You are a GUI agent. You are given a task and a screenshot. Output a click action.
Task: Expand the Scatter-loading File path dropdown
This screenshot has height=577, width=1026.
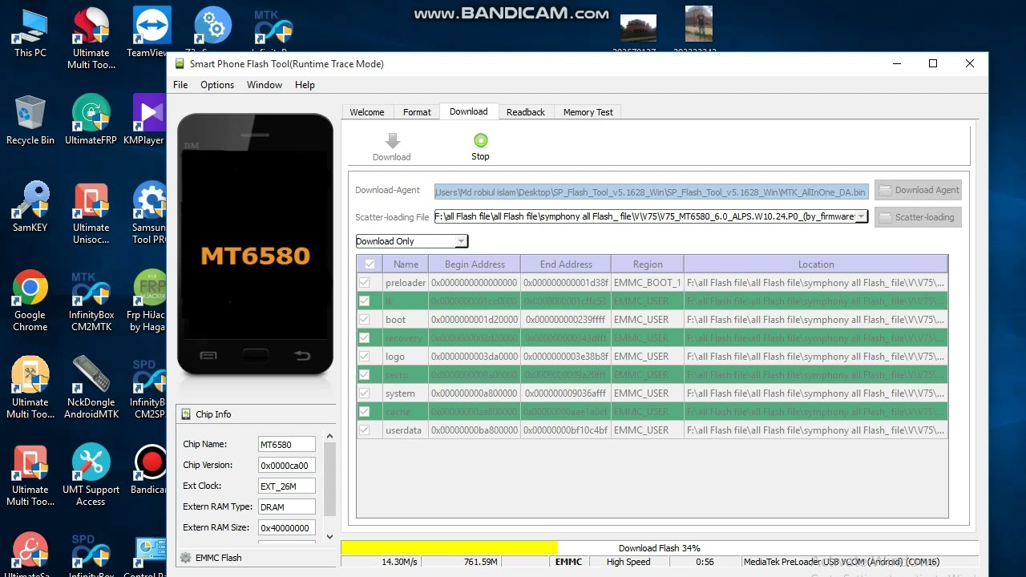(861, 216)
